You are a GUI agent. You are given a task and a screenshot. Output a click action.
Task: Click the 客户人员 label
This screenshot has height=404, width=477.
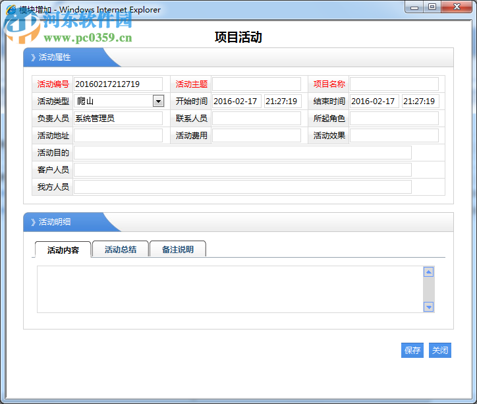pyautogui.click(x=53, y=170)
